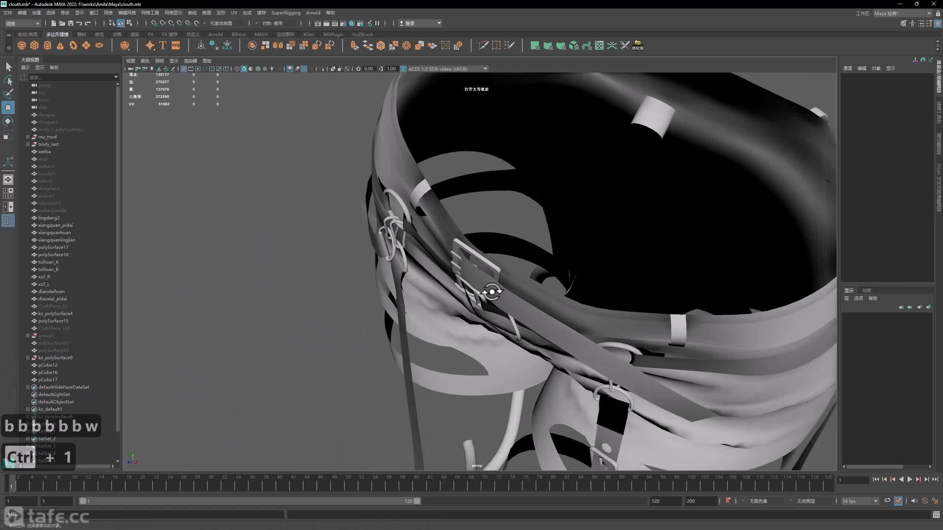This screenshot has height=530, width=943.
Task: Click the New scene icon
Action: pyautogui.click(x=54, y=23)
